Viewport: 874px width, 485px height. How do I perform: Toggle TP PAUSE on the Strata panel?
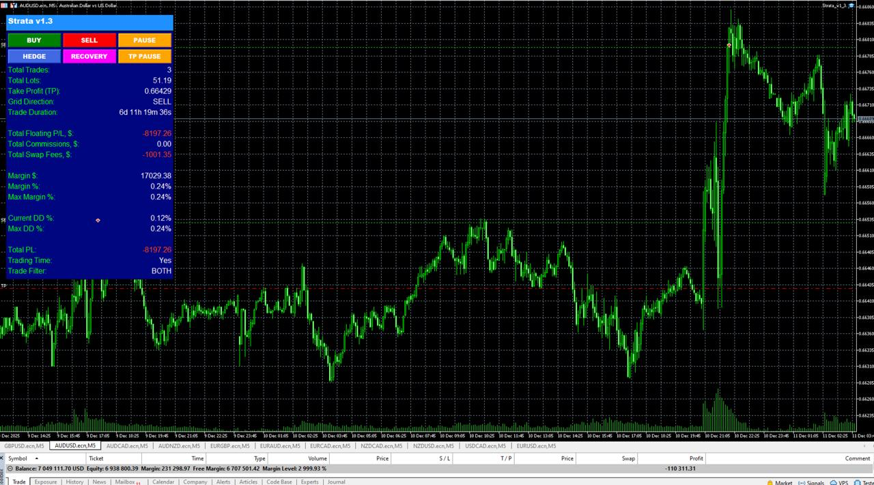tap(144, 56)
